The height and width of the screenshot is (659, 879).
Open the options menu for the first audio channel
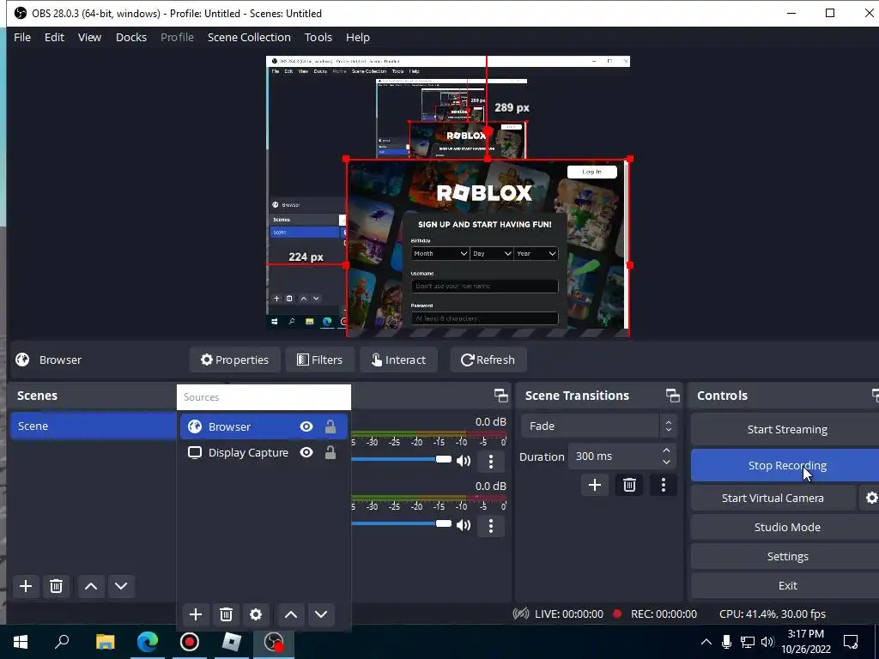point(491,461)
